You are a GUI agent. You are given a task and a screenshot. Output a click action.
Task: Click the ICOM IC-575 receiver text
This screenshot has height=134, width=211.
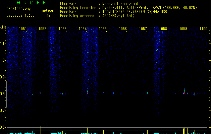click(x=135, y=12)
